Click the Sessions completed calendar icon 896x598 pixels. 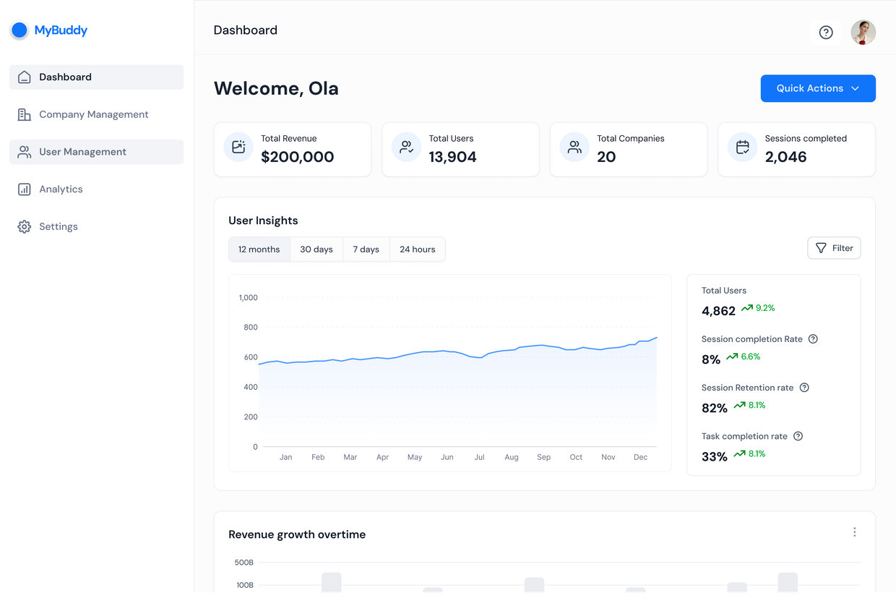coord(742,147)
